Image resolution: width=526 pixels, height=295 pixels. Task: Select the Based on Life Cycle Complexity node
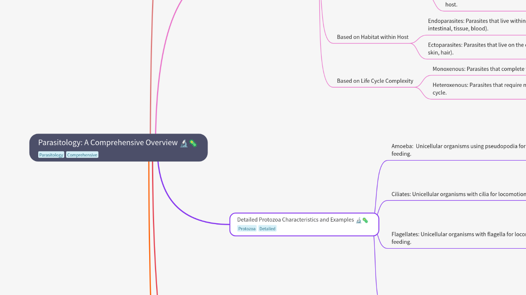tap(375, 81)
